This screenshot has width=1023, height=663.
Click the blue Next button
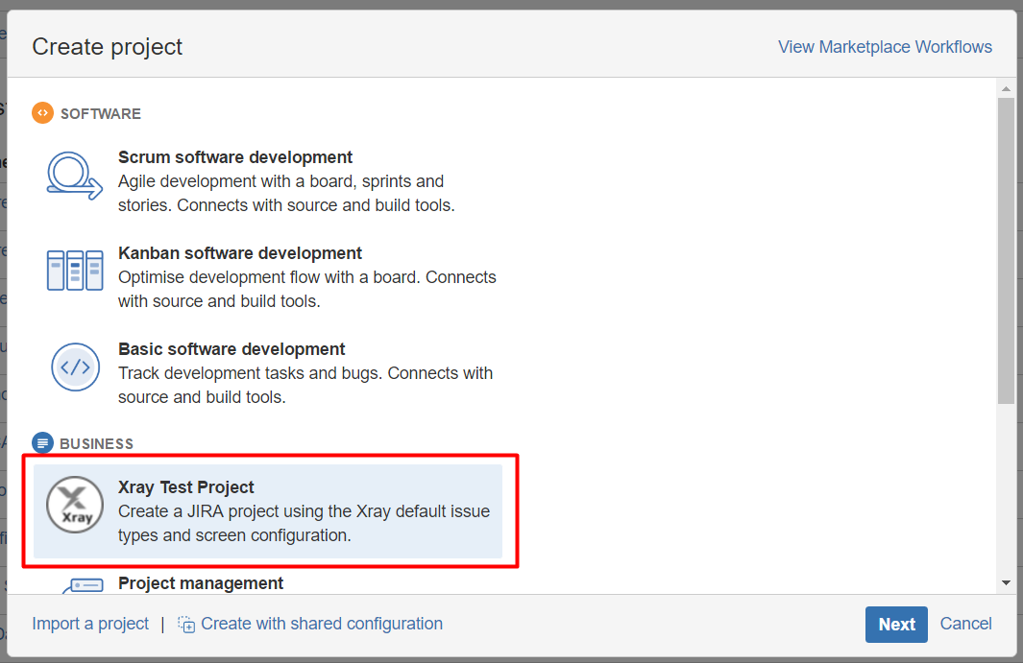pos(896,625)
